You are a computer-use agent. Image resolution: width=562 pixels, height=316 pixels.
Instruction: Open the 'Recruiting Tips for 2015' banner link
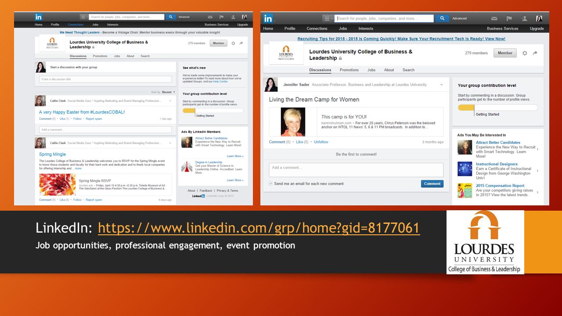click(x=401, y=39)
